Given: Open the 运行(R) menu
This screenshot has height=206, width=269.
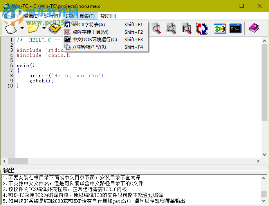Looking at the screenshot, I should click(52, 16).
